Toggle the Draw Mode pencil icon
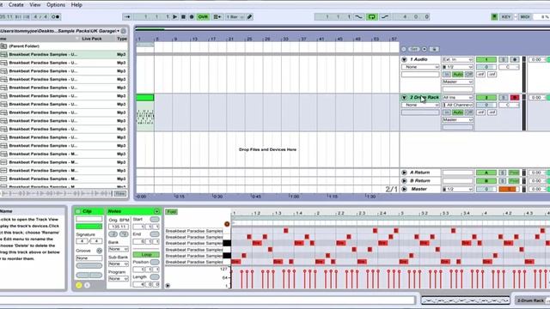 pyautogui.click(x=250, y=17)
